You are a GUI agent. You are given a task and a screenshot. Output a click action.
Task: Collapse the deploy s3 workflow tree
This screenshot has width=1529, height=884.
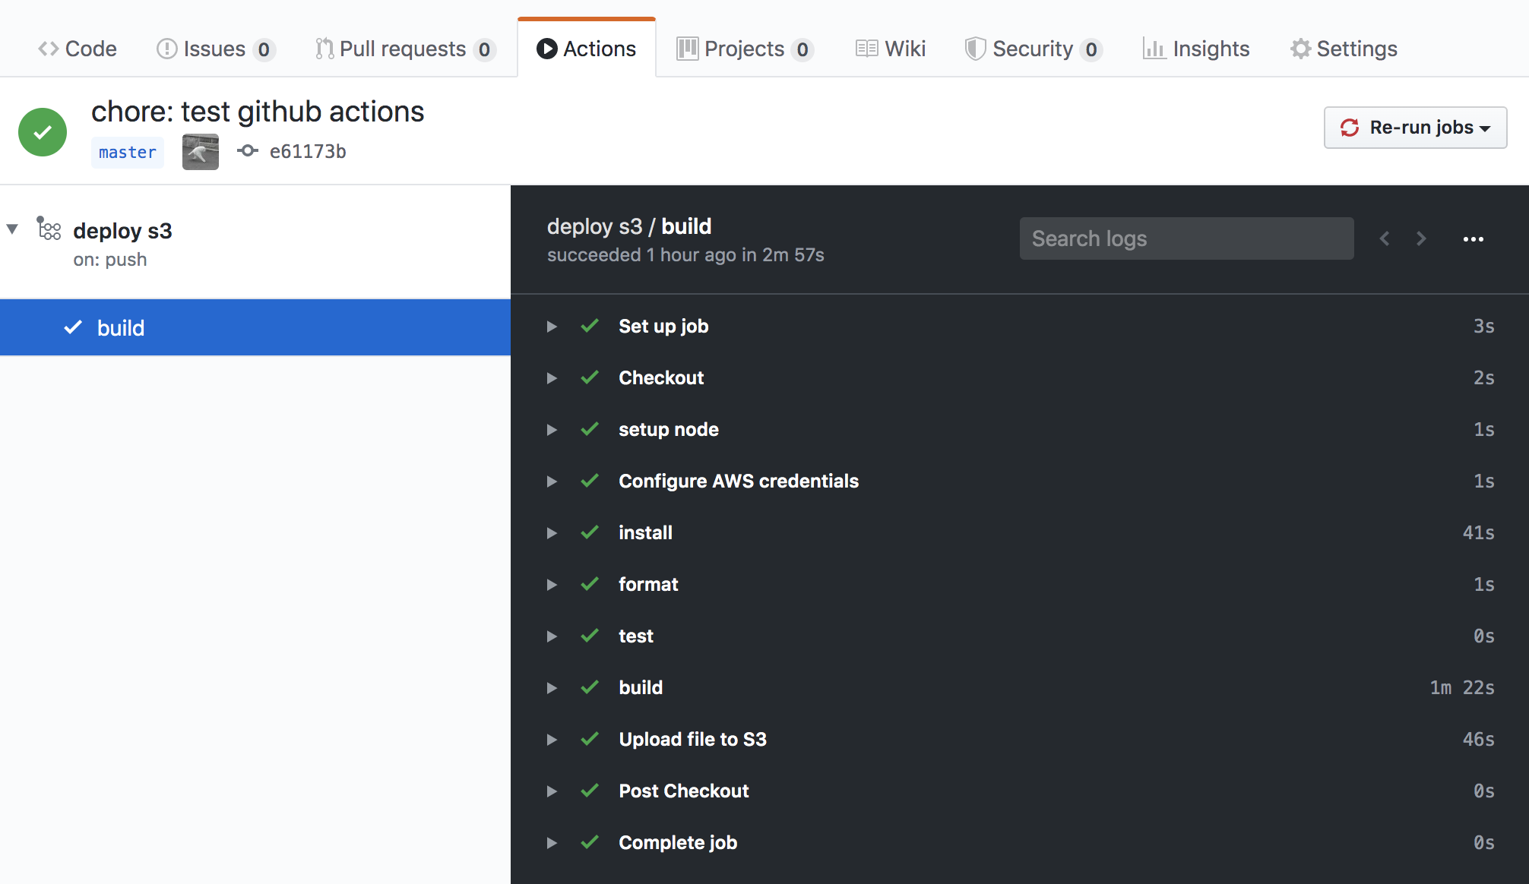click(x=12, y=229)
